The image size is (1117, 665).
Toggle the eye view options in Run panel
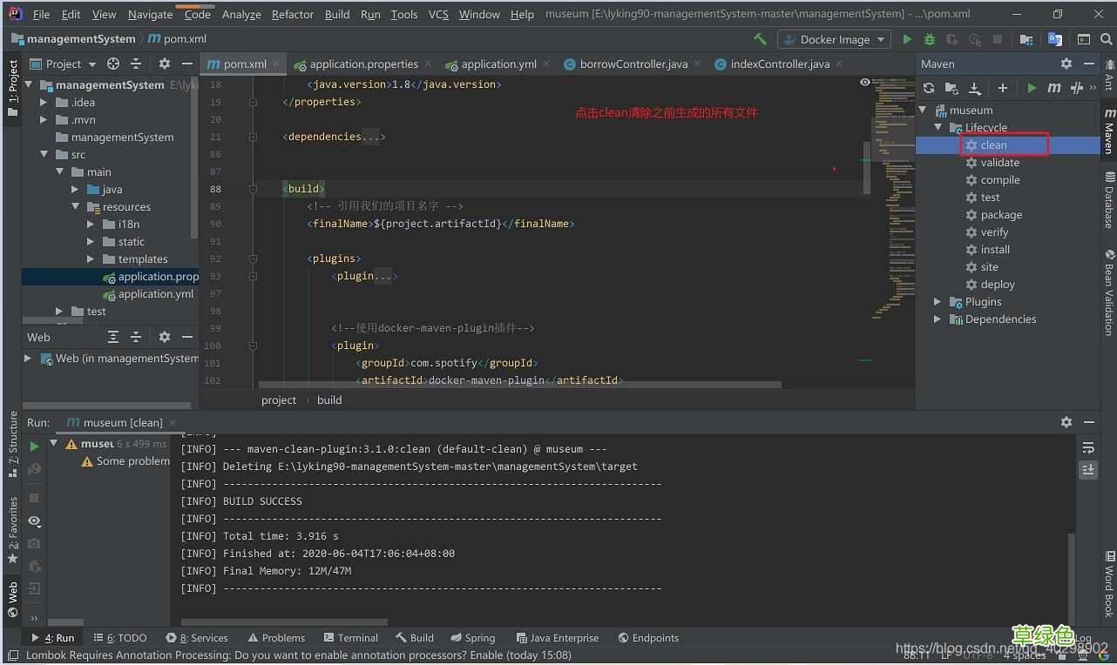(x=34, y=521)
